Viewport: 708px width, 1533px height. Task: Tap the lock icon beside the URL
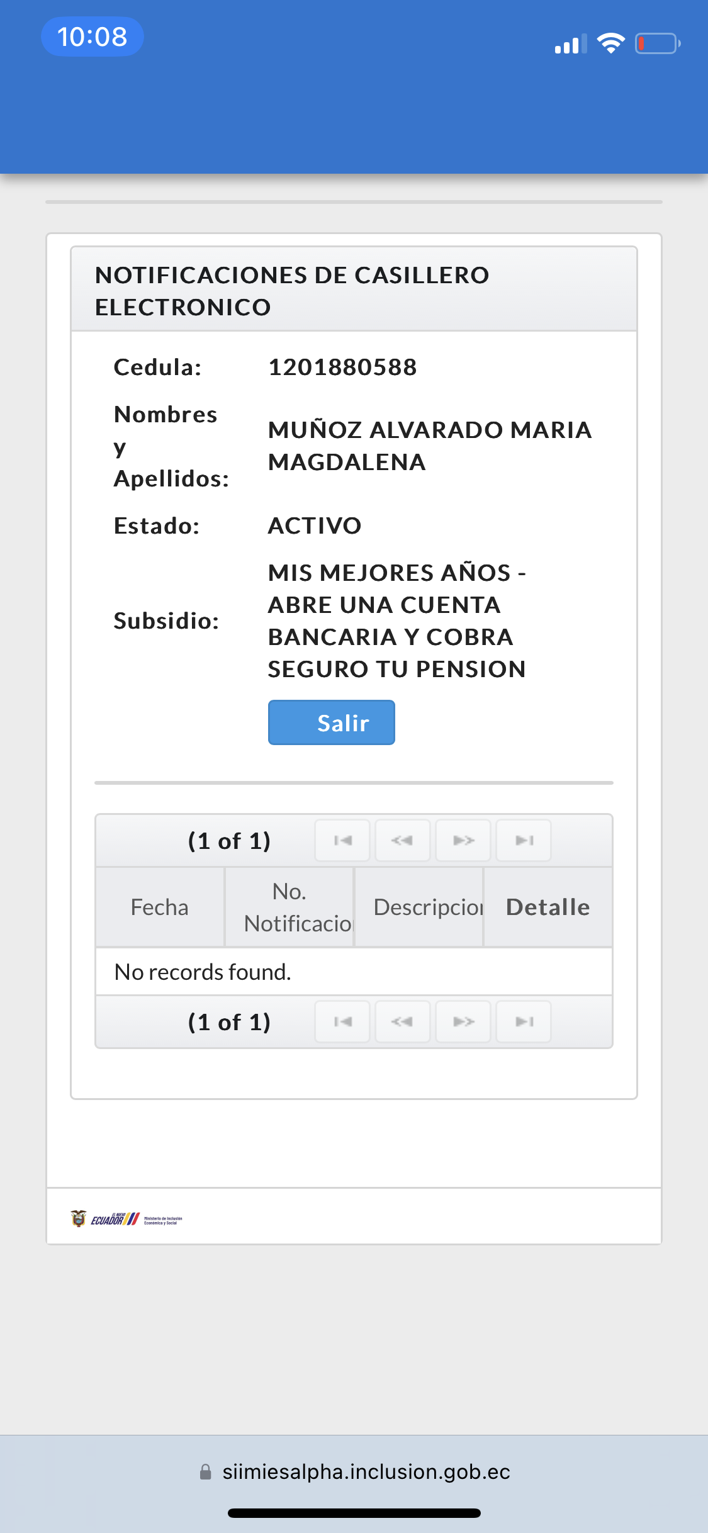[x=205, y=1472]
